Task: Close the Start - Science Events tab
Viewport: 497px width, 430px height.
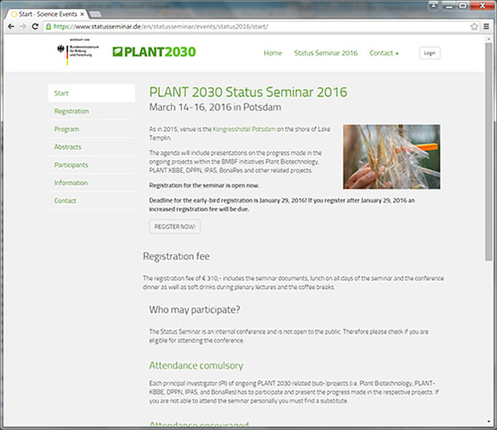Action: pyautogui.click(x=82, y=14)
